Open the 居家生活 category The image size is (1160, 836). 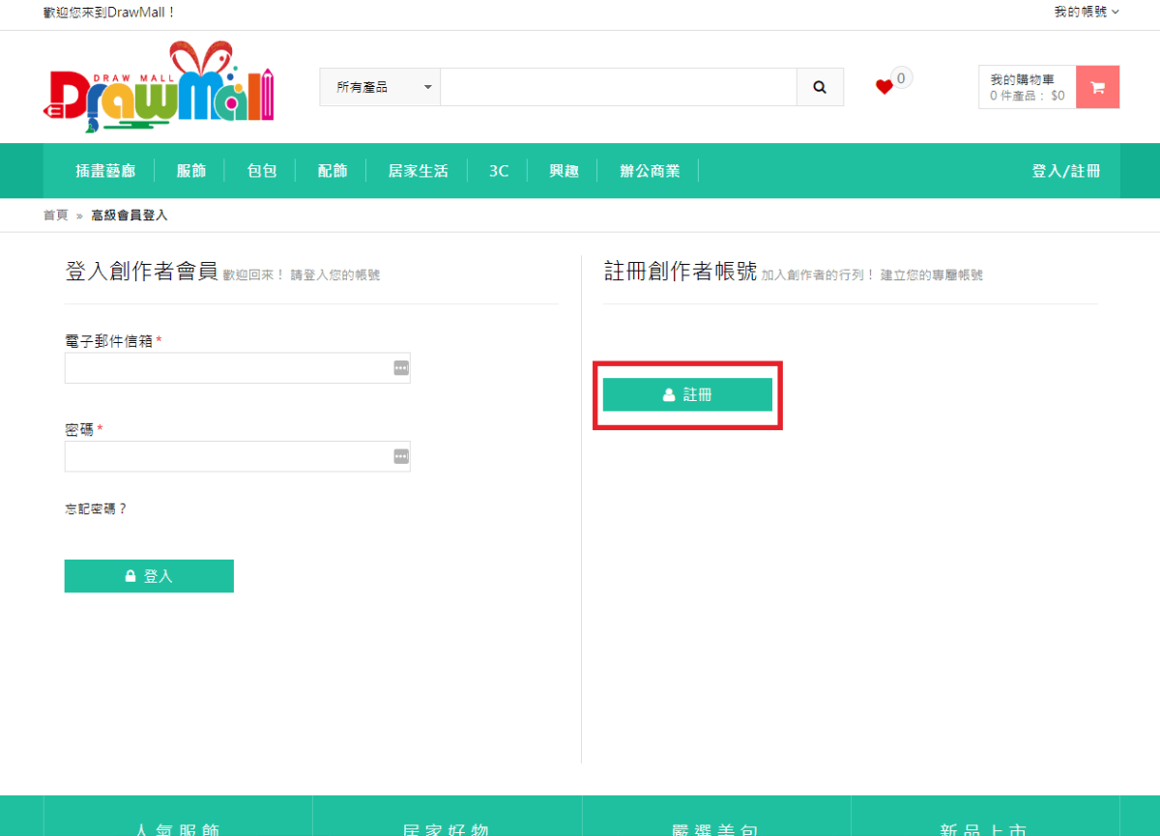(417, 170)
